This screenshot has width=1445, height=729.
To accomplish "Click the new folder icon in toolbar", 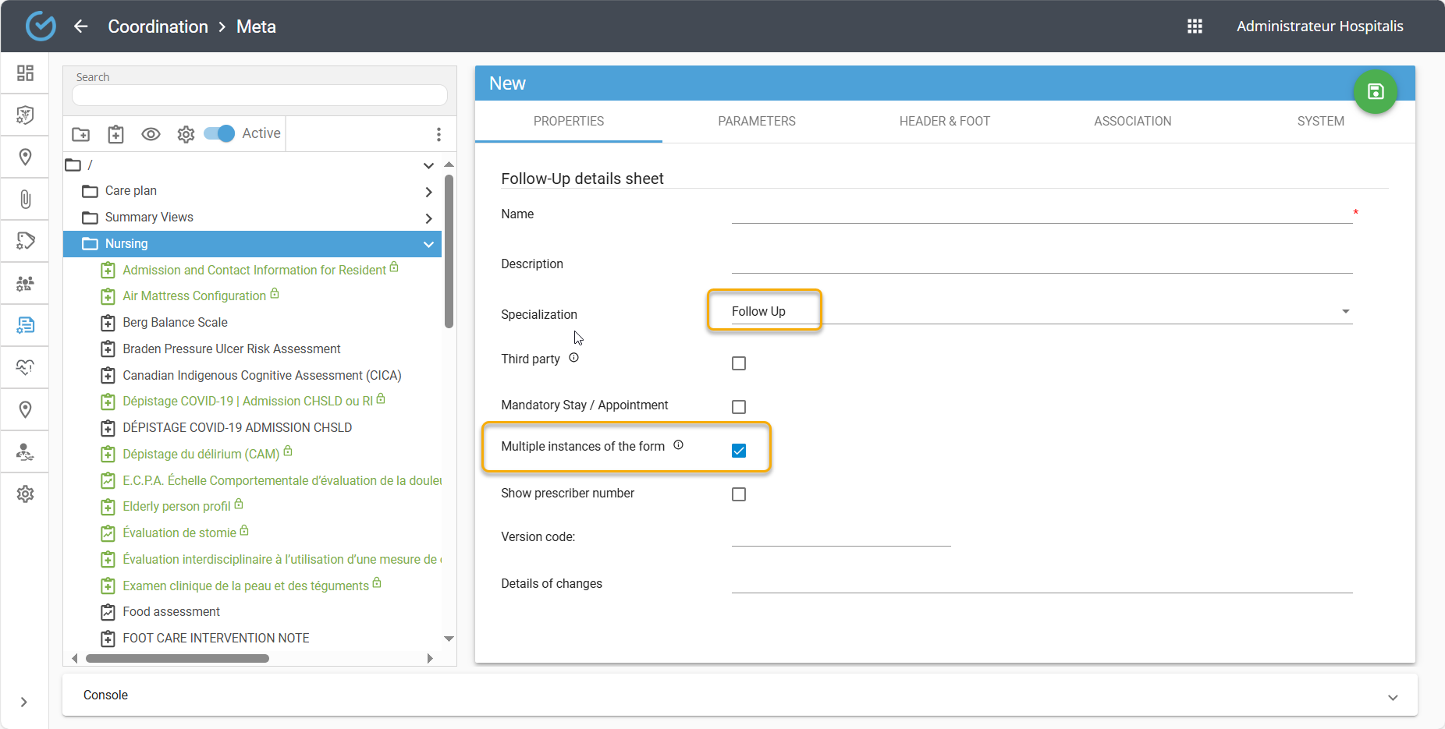I will click(x=81, y=134).
